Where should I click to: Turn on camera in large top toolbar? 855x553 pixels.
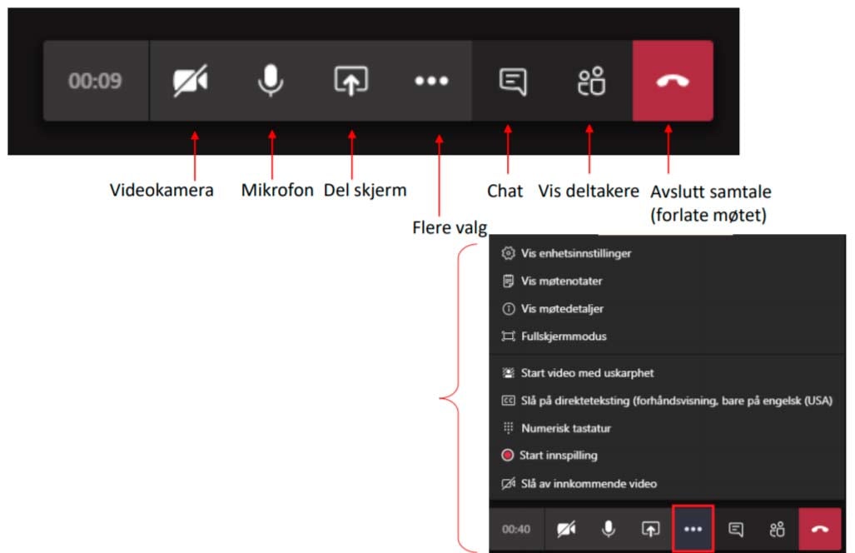[x=190, y=81]
